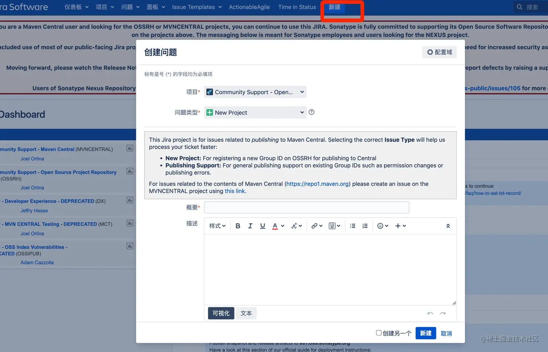Open the Issue Templates menu
548x352 pixels.
pos(197,7)
